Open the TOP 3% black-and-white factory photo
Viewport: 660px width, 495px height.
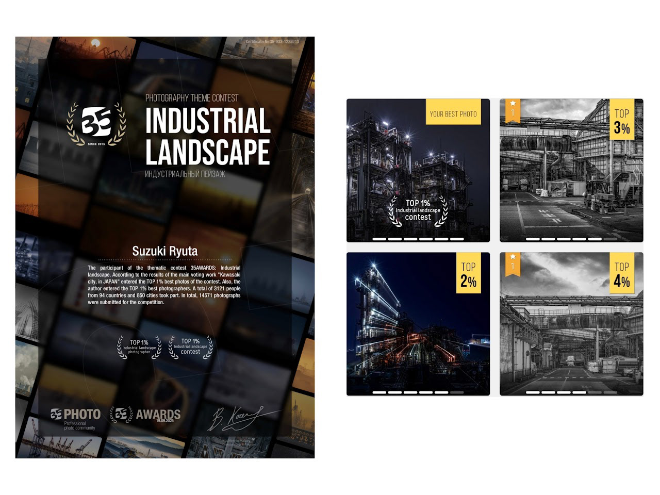(x=571, y=171)
